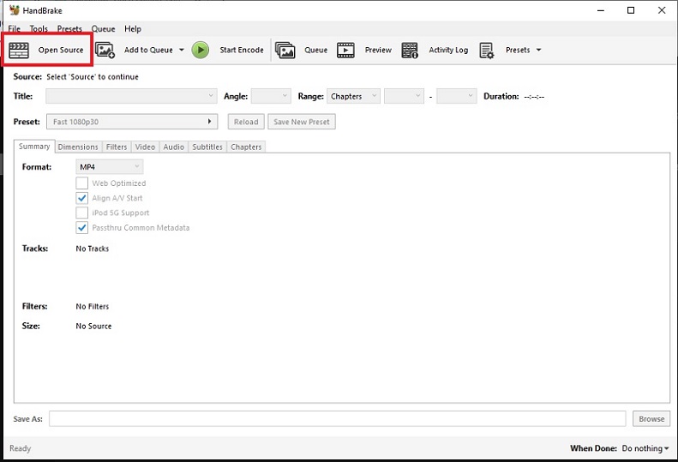Screen dimensions: 678x462
Task: Click the Open Source film clapper icon
Action: point(19,50)
